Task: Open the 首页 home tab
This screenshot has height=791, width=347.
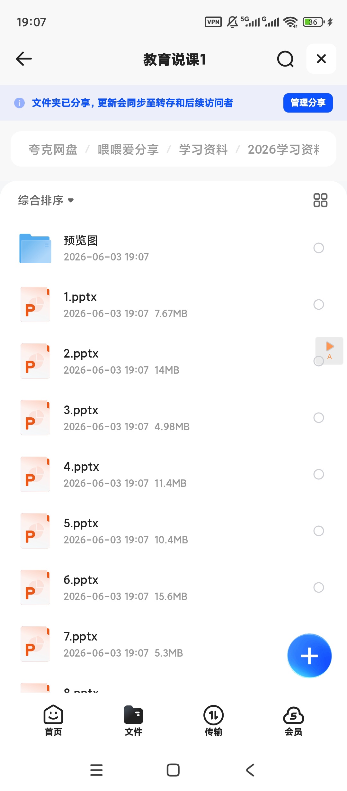Action: 53,720
